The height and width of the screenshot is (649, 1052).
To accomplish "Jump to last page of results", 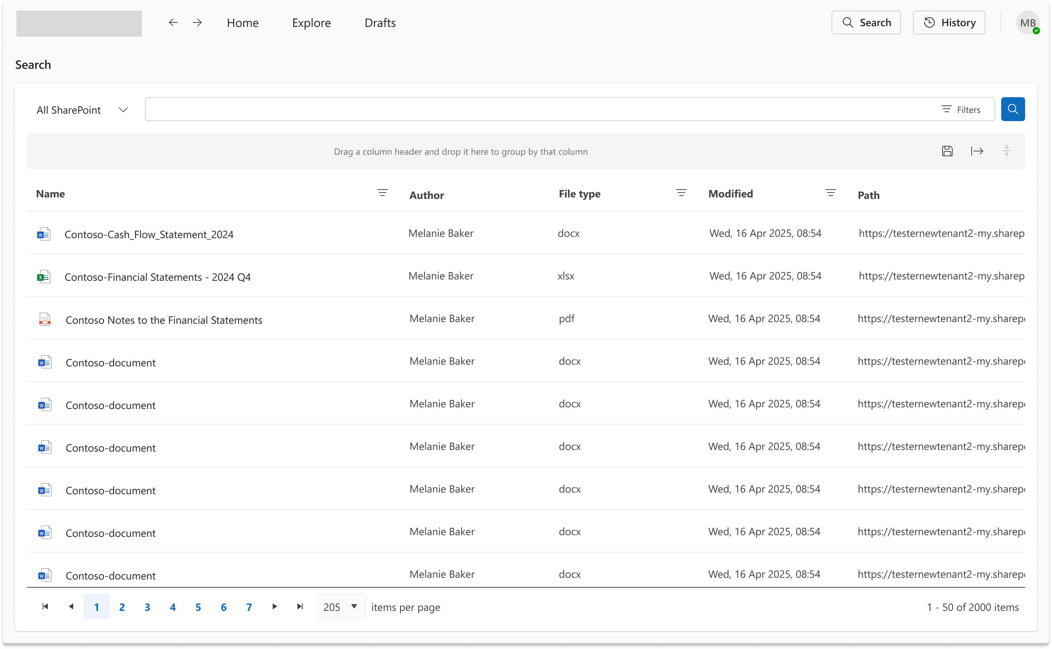I will (x=300, y=606).
